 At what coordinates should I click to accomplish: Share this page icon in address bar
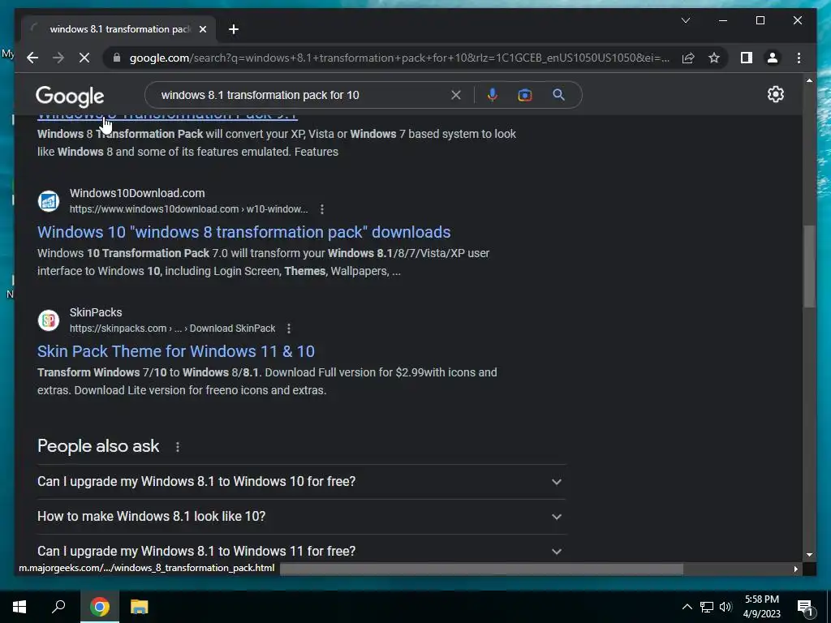click(x=688, y=58)
